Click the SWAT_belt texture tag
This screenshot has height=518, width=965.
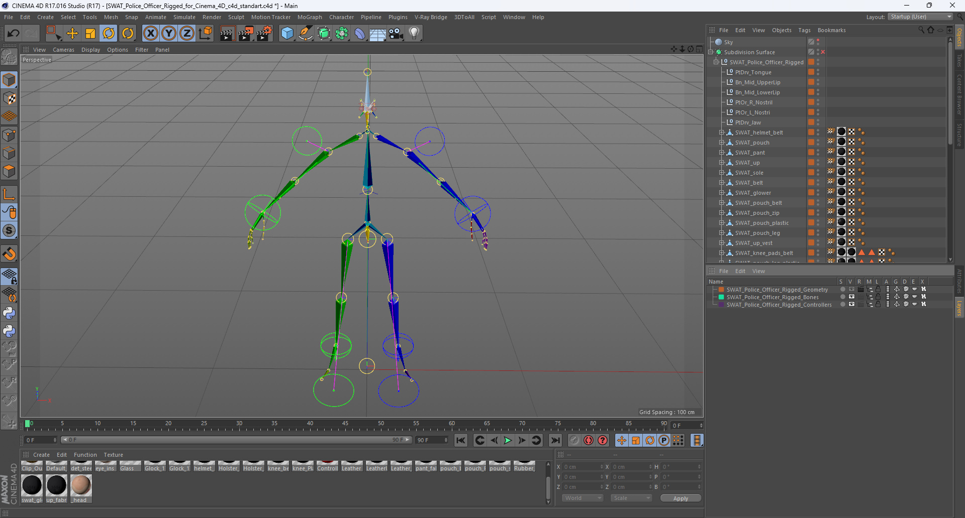tap(841, 182)
